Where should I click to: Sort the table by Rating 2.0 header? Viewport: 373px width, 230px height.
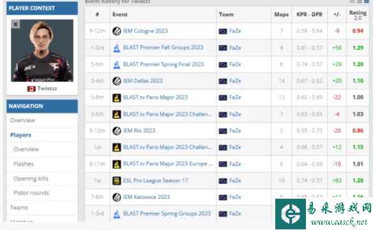(358, 15)
